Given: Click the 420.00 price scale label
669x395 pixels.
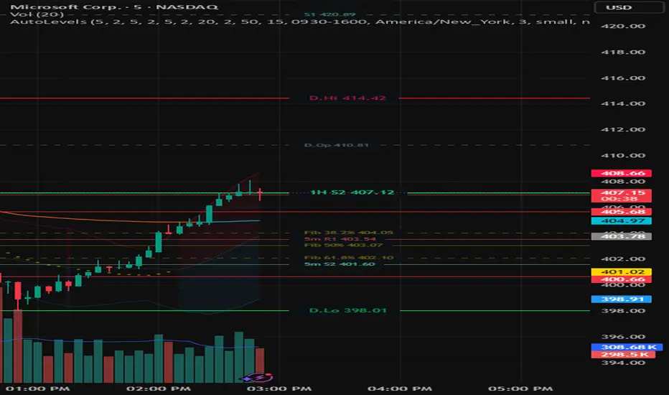Looking at the screenshot, I should (x=623, y=26).
